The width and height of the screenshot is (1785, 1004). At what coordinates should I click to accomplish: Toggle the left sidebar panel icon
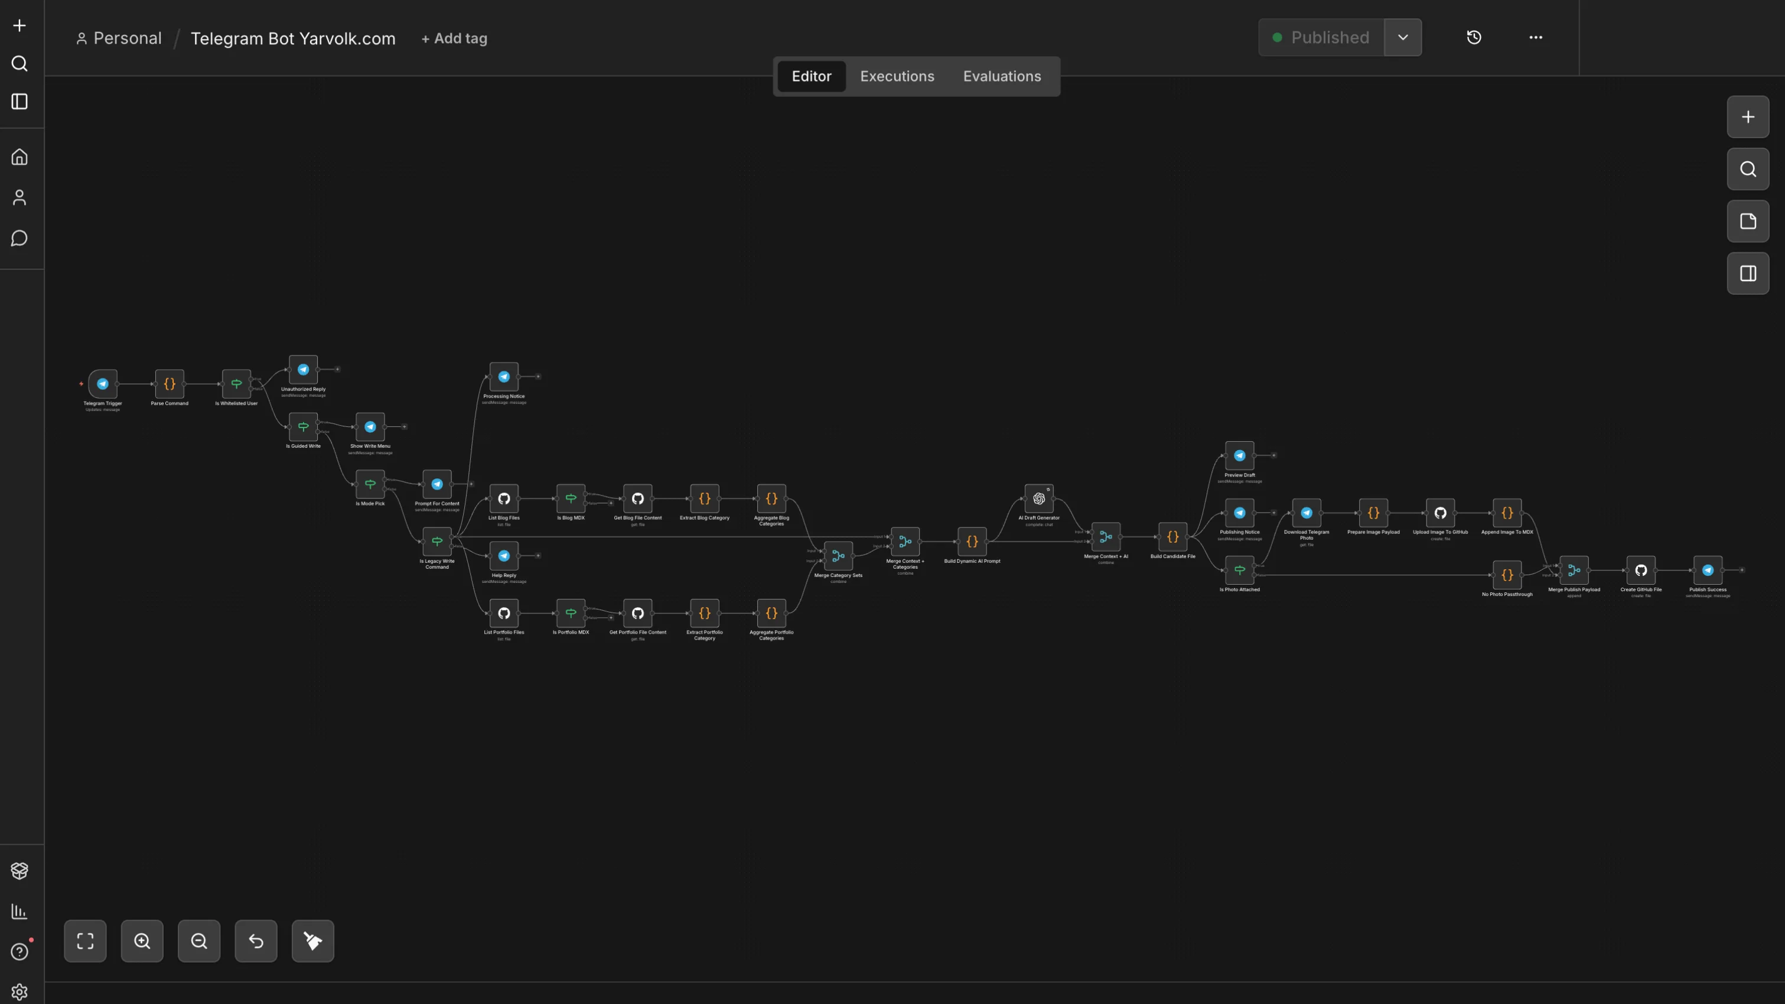pos(19,102)
